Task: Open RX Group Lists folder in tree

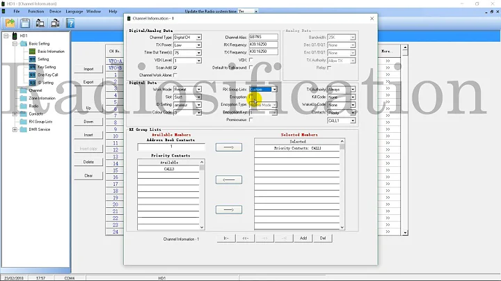Action: point(40,122)
